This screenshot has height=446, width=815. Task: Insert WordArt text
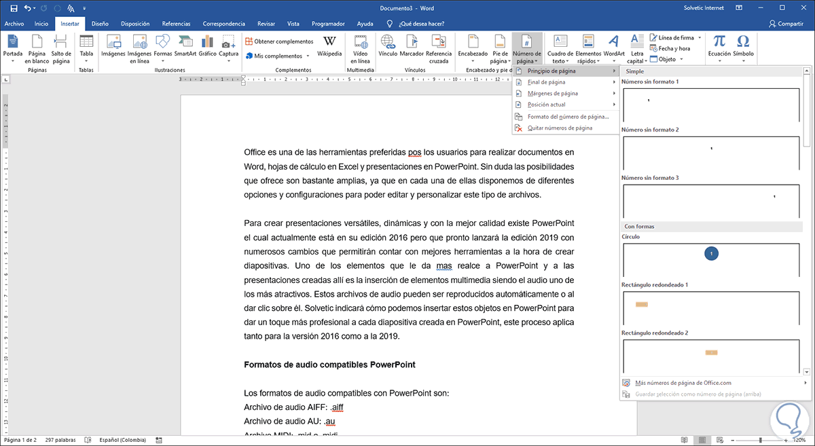[614, 48]
